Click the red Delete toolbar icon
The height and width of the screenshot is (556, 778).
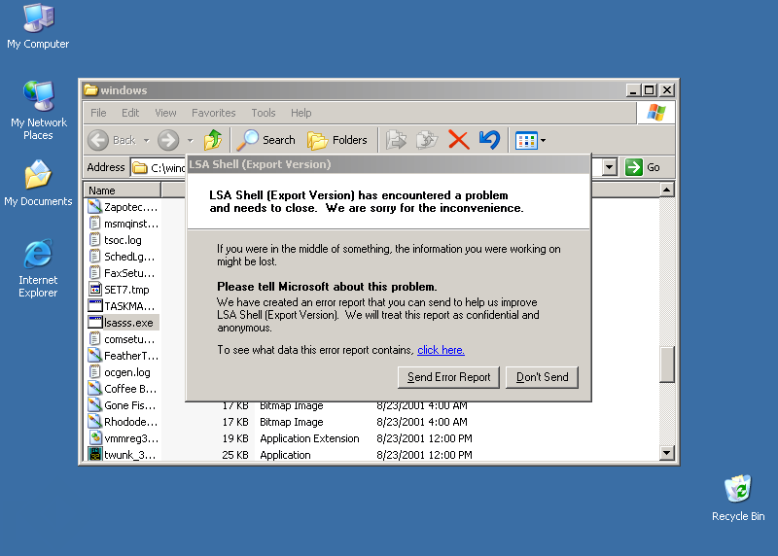[458, 140]
